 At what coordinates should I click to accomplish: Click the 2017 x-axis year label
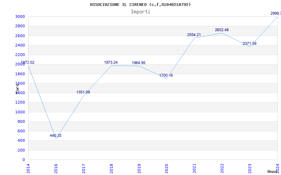coord(84,169)
